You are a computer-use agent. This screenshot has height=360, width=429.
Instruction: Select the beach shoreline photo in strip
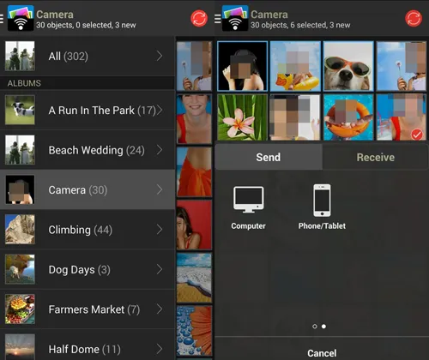click(194, 278)
